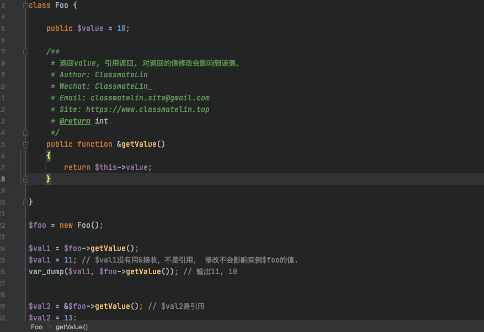Click the $value property in the public declaration

pos(90,28)
